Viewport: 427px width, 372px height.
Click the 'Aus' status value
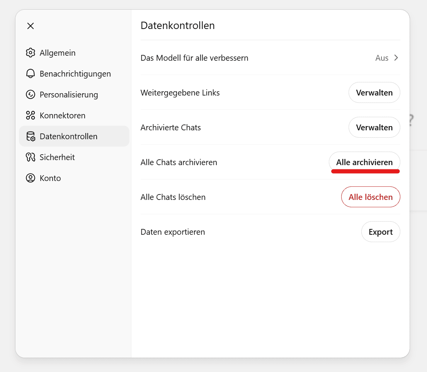pyautogui.click(x=381, y=58)
